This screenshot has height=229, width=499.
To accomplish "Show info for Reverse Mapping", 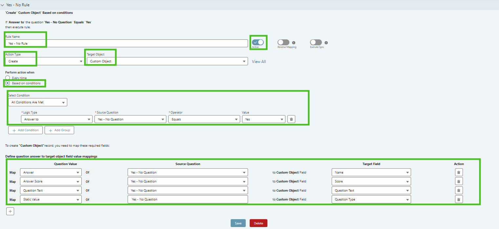I will click(x=294, y=43).
